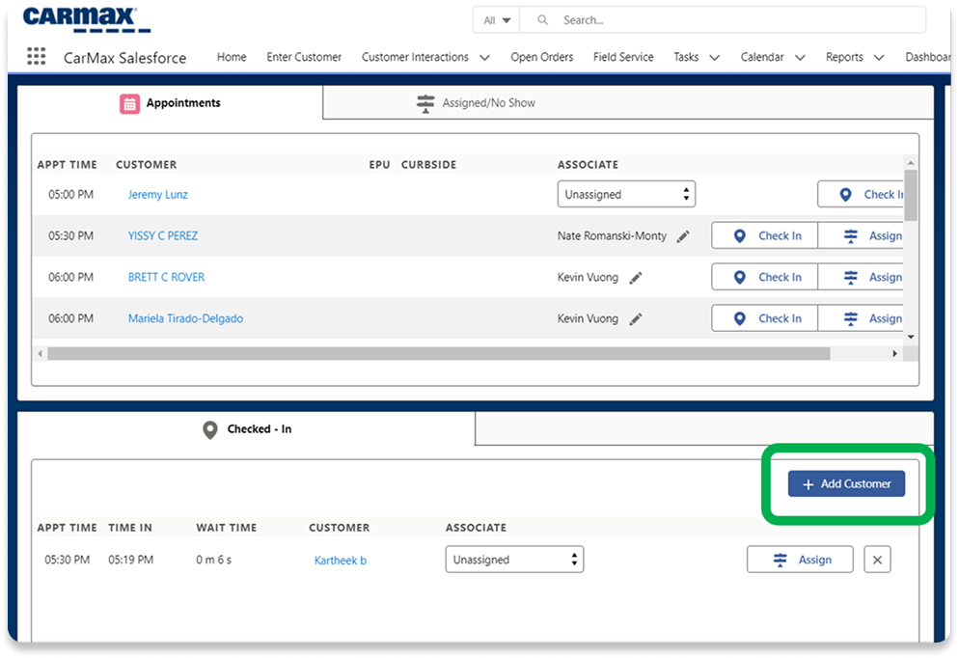Select the Checked - In tab

246,428
